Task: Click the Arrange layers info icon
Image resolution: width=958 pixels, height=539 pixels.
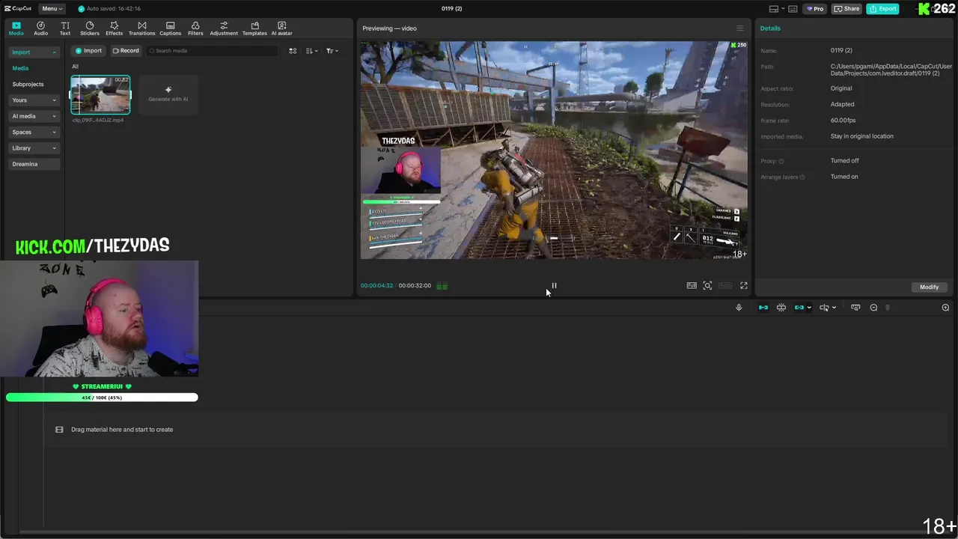Action: tap(802, 177)
